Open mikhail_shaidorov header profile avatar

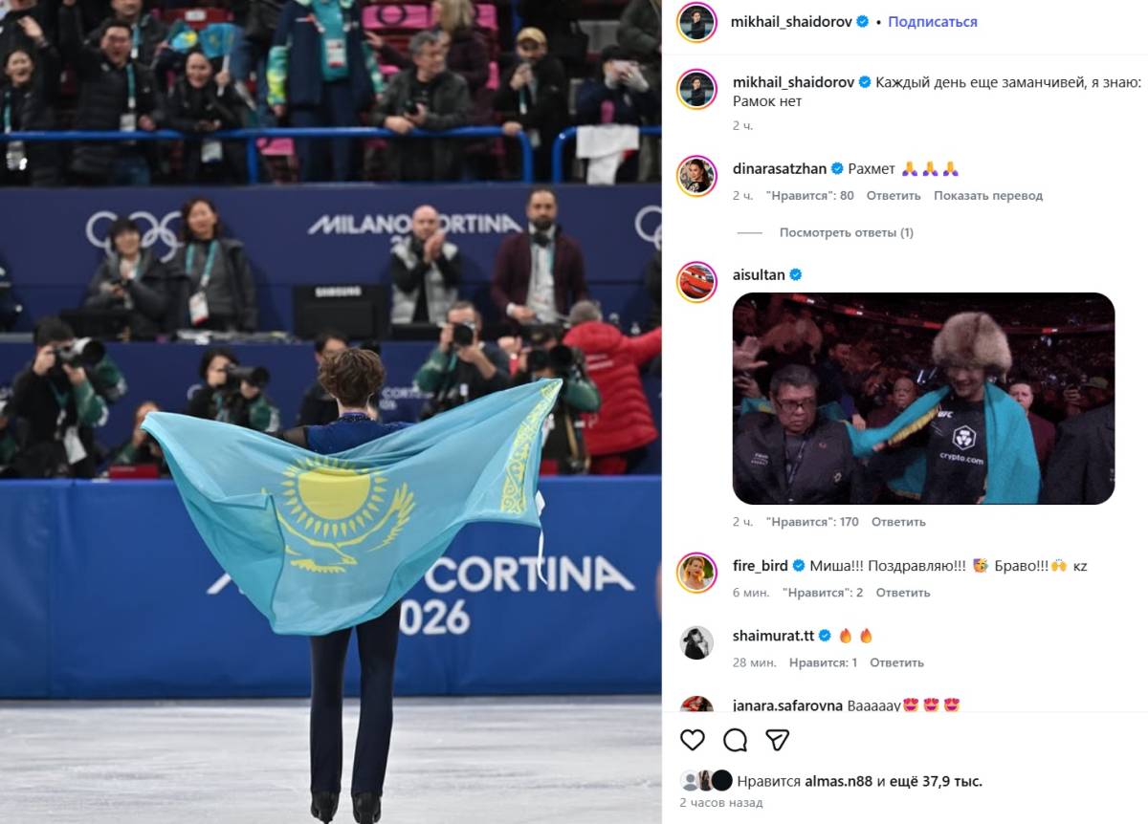[696, 22]
